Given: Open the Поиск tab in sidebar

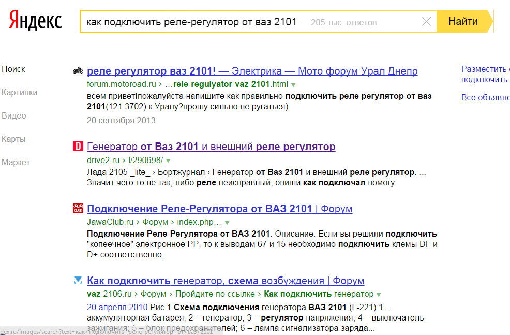Looking at the screenshot, I should [13, 69].
